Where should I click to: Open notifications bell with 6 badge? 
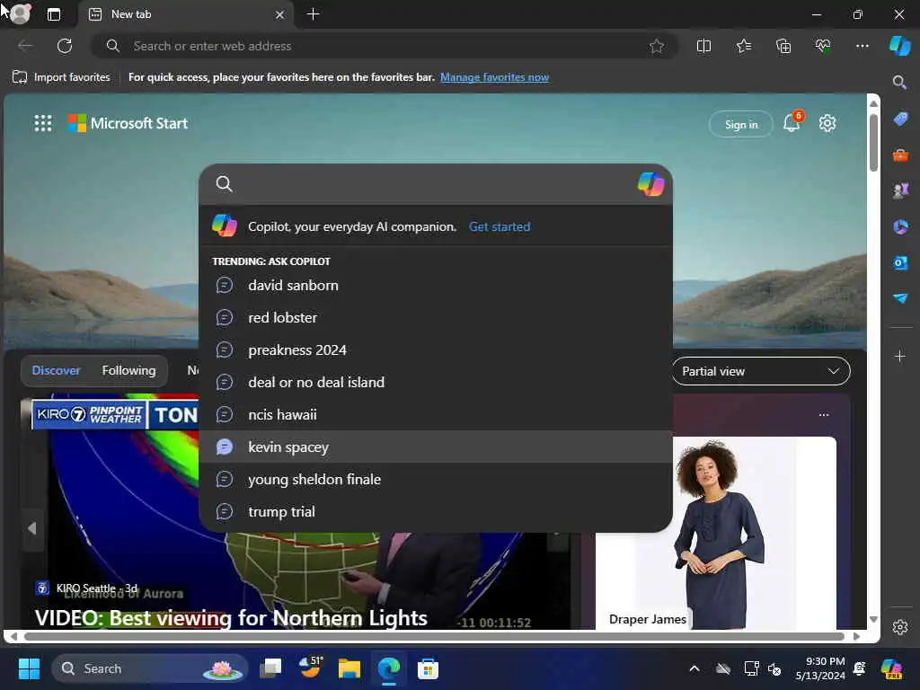792,122
